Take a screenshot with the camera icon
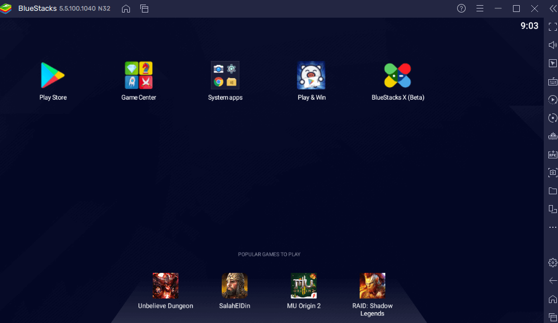This screenshot has width=558, height=323. [553, 173]
